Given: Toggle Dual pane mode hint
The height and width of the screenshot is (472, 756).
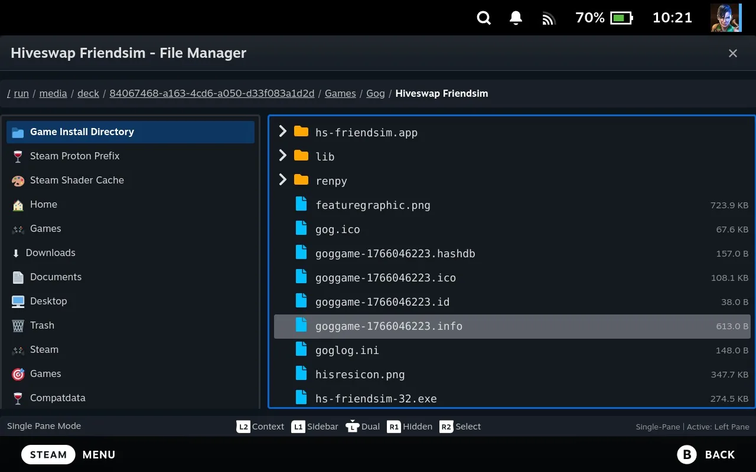Looking at the screenshot, I should [x=363, y=427].
